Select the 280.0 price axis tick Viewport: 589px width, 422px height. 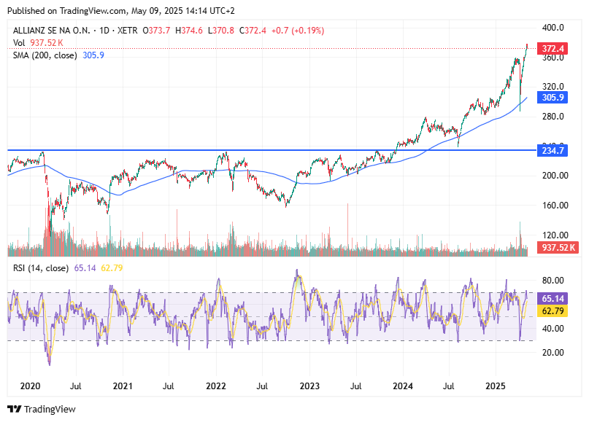coord(553,117)
